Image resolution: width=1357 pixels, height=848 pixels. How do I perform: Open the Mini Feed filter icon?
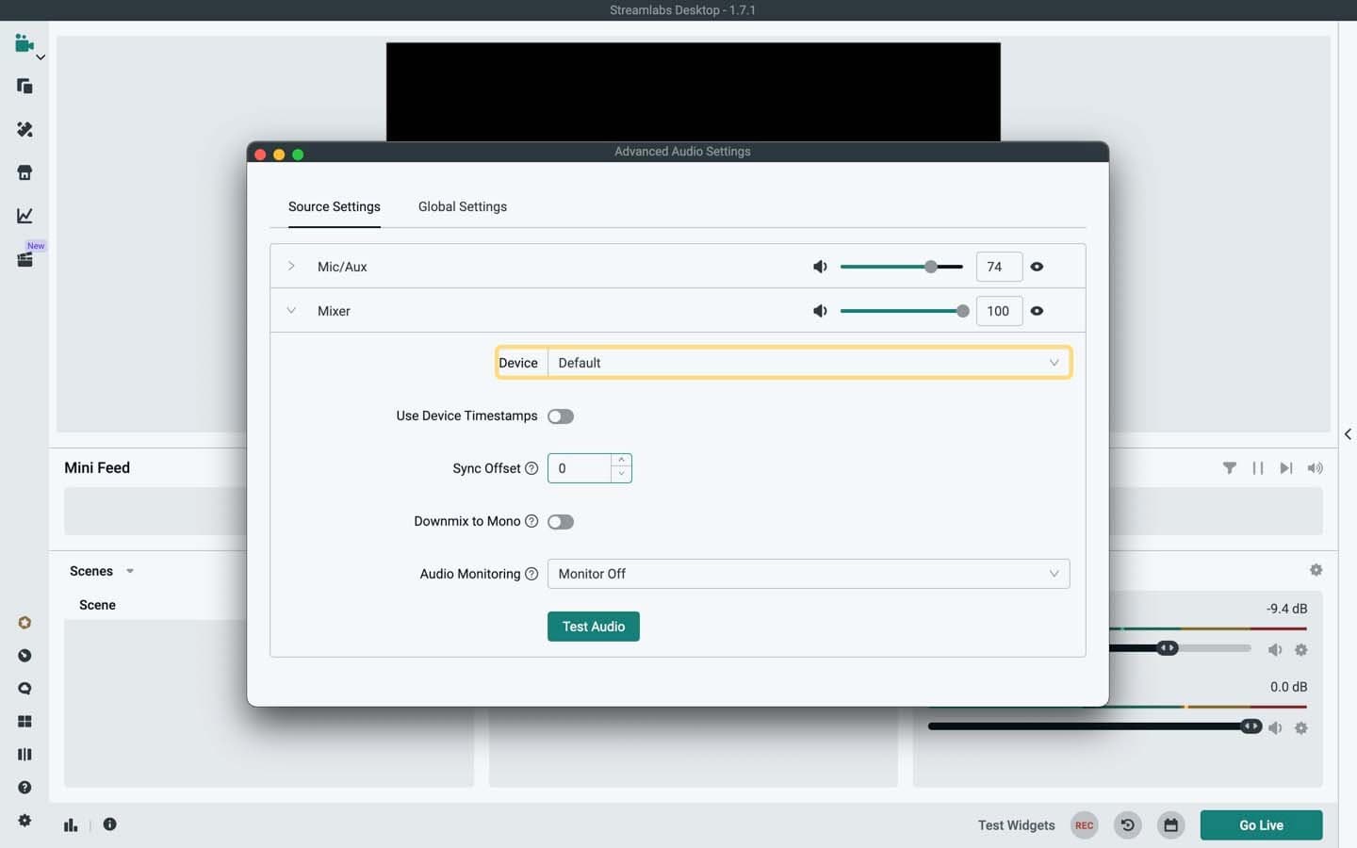coord(1230,467)
